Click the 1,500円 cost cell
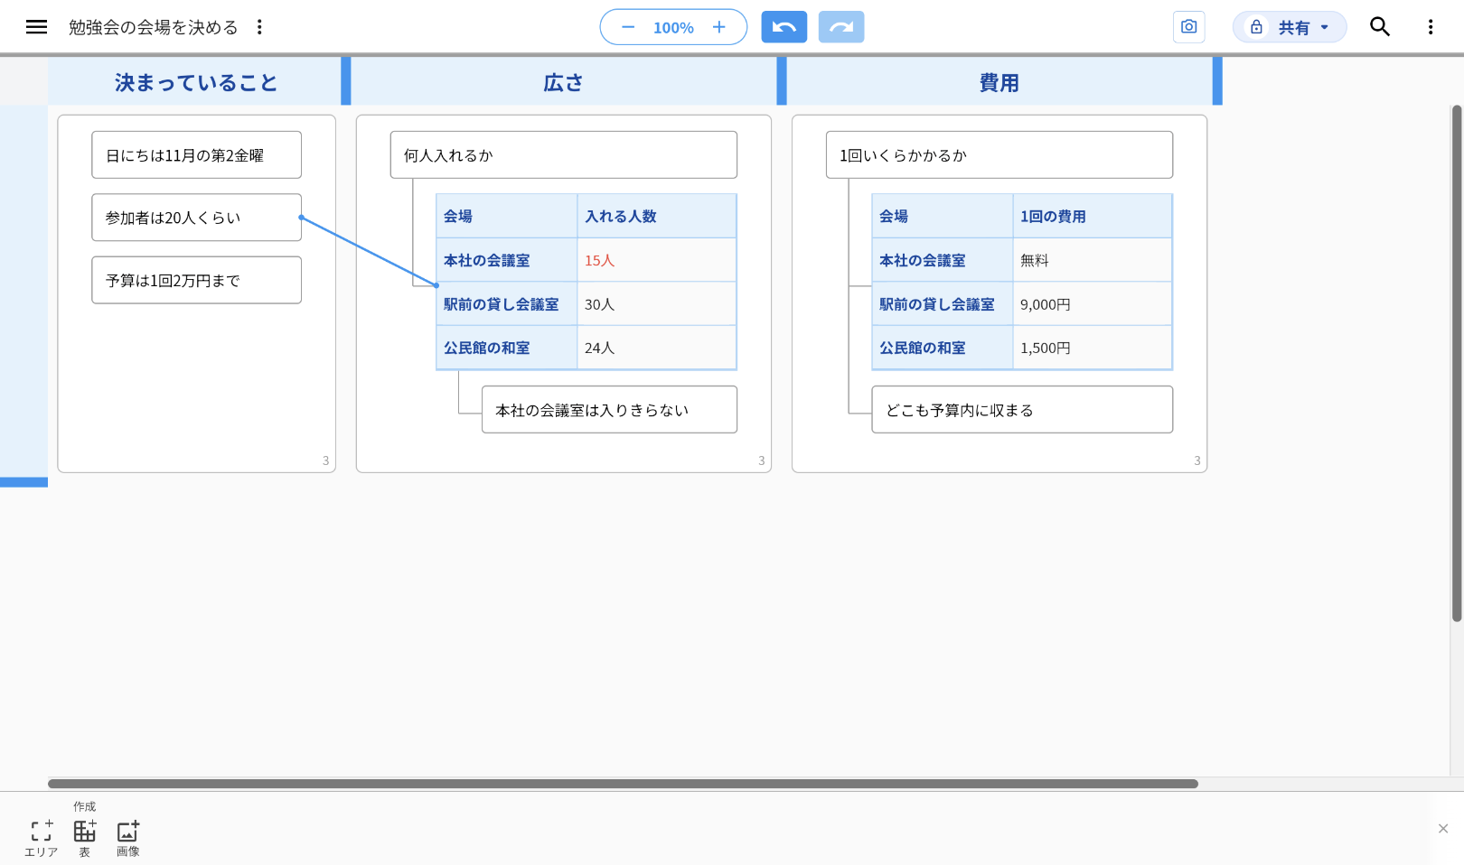1464x865 pixels. (x=1092, y=348)
